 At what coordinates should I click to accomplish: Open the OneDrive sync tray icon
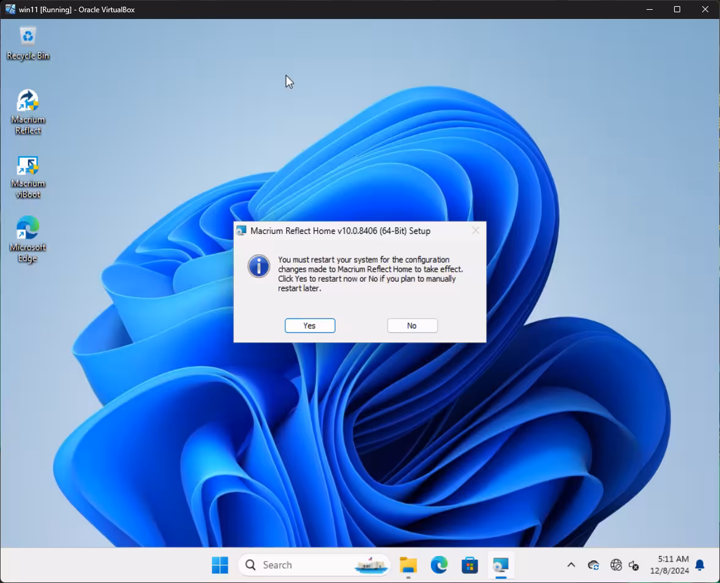(x=593, y=565)
